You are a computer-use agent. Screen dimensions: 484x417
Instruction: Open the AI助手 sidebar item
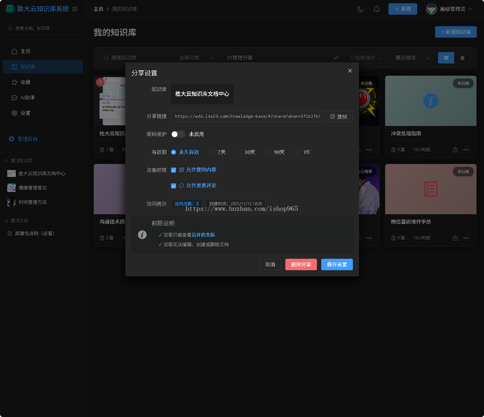(43, 98)
